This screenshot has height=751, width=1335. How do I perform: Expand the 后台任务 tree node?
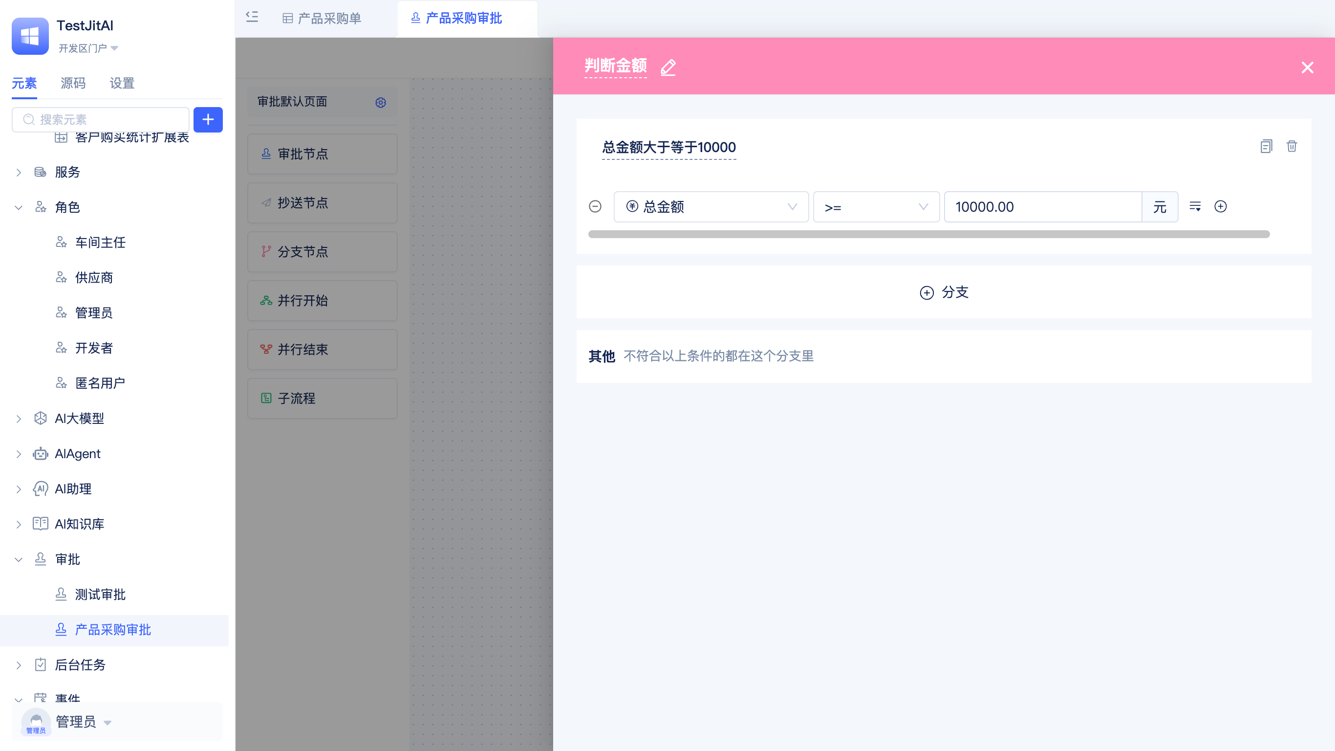(x=19, y=665)
